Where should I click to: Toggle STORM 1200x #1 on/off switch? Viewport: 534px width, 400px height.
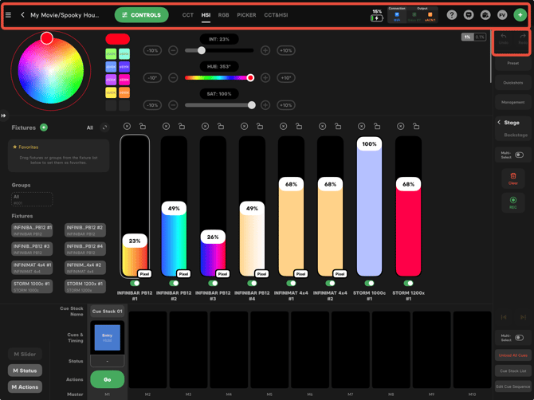408,283
